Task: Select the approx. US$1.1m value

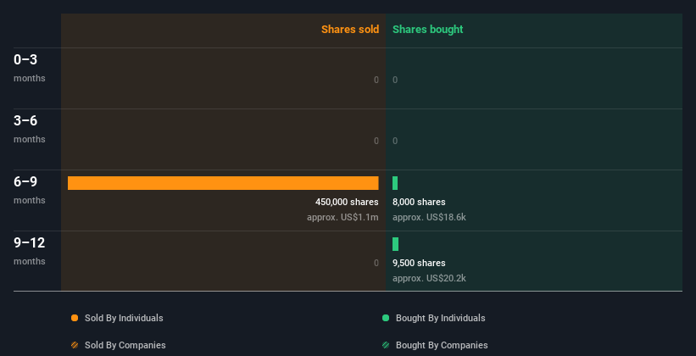Action: pyautogui.click(x=342, y=218)
